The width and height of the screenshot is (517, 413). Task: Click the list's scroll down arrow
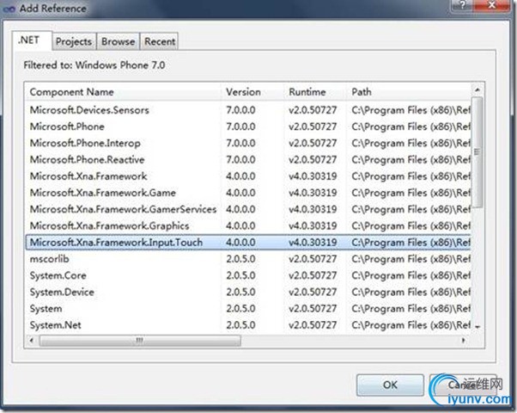point(477,327)
